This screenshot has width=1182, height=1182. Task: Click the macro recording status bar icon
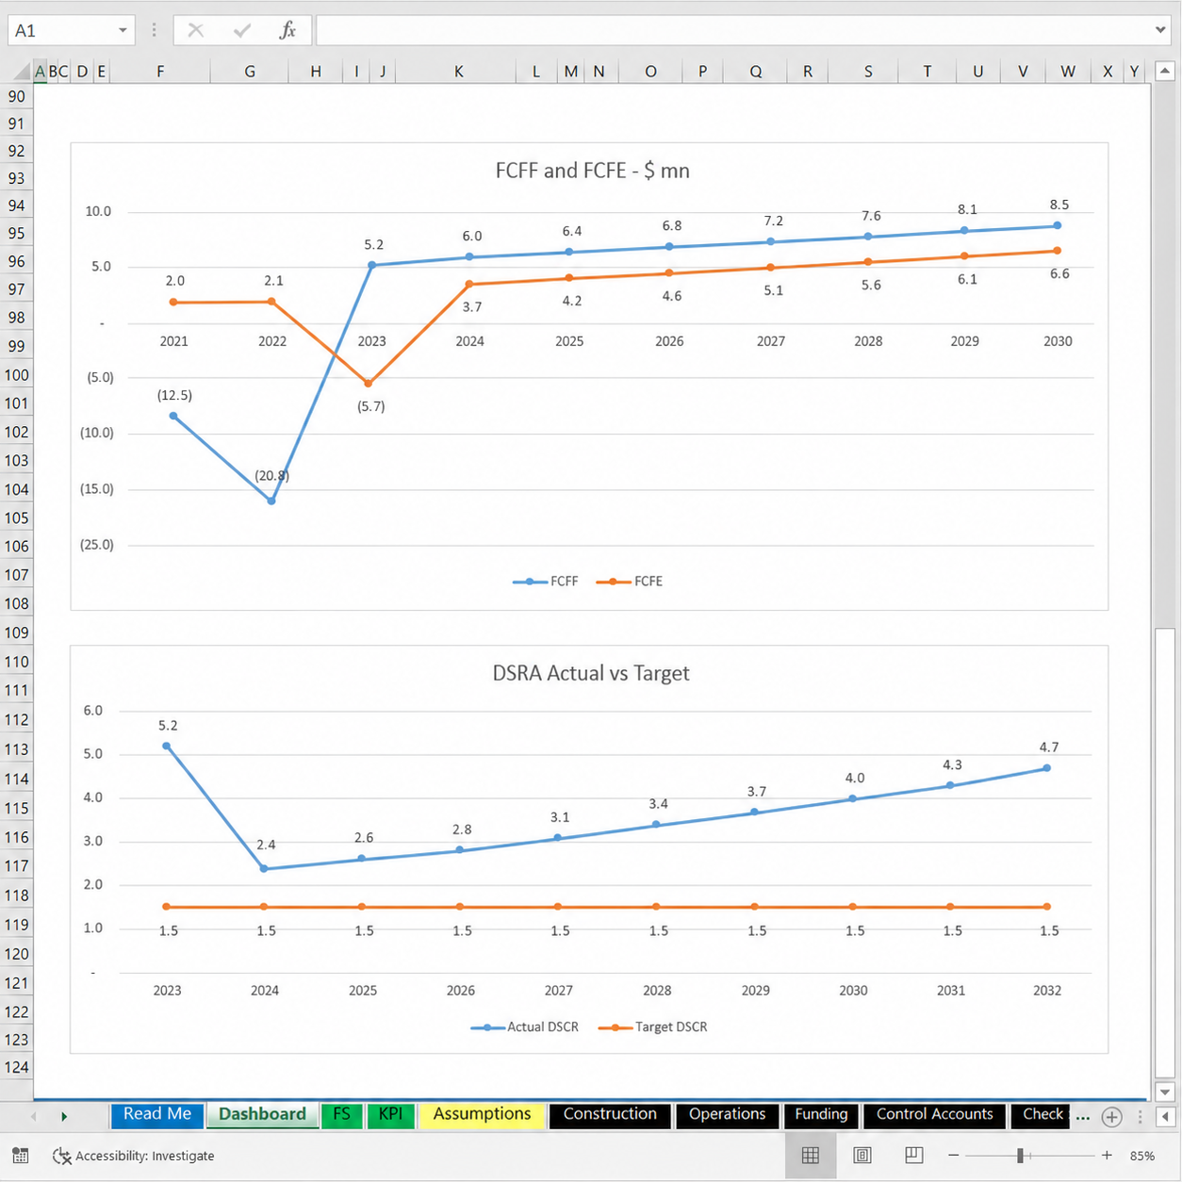click(20, 1156)
